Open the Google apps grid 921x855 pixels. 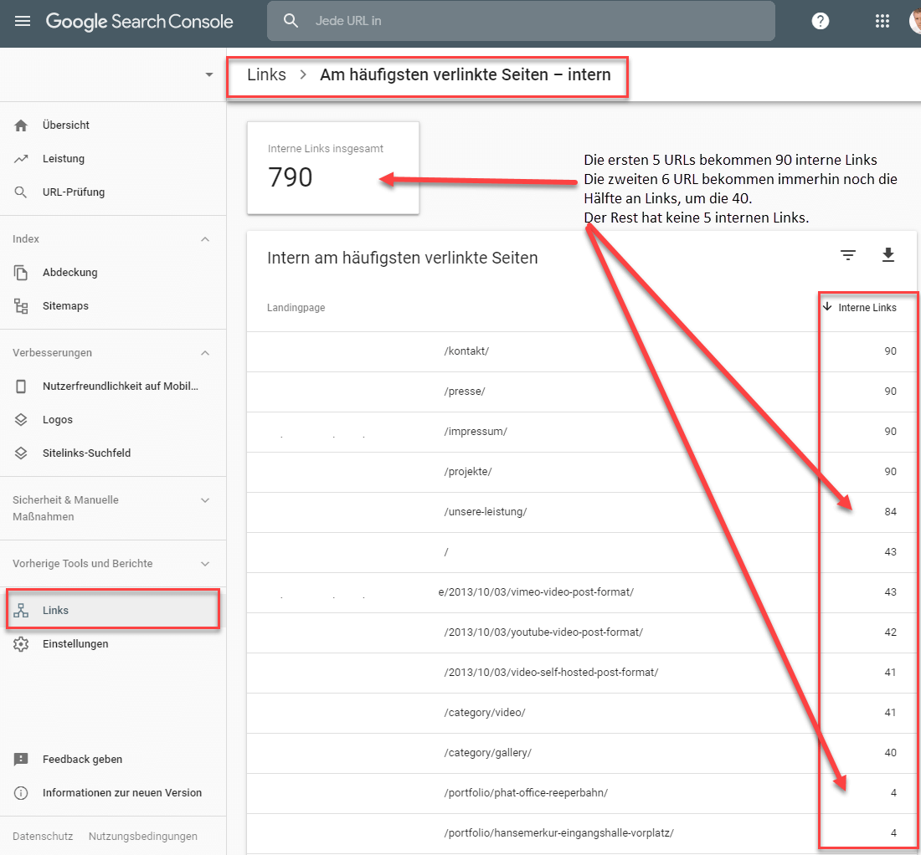coord(882,21)
